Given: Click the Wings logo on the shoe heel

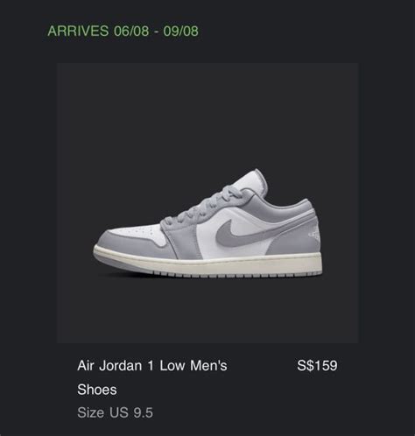Looking at the screenshot, I should 313,236.
